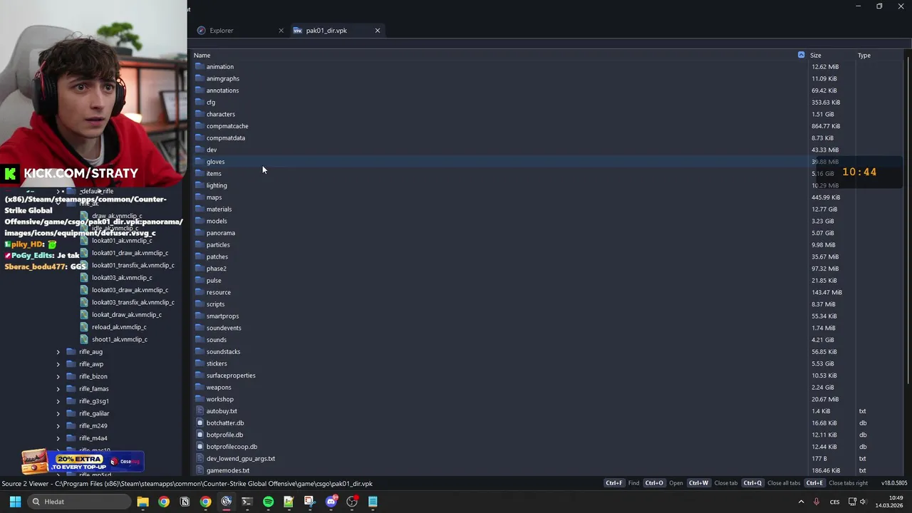The height and width of the screenshot is (513, 912).
Task: Expand the rifle_aug tree folder
Action: coord(58,352)
